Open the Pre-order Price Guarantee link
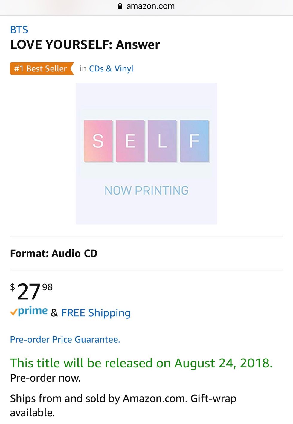This screenshot has height=424, width=293. (x=65, y=340)
